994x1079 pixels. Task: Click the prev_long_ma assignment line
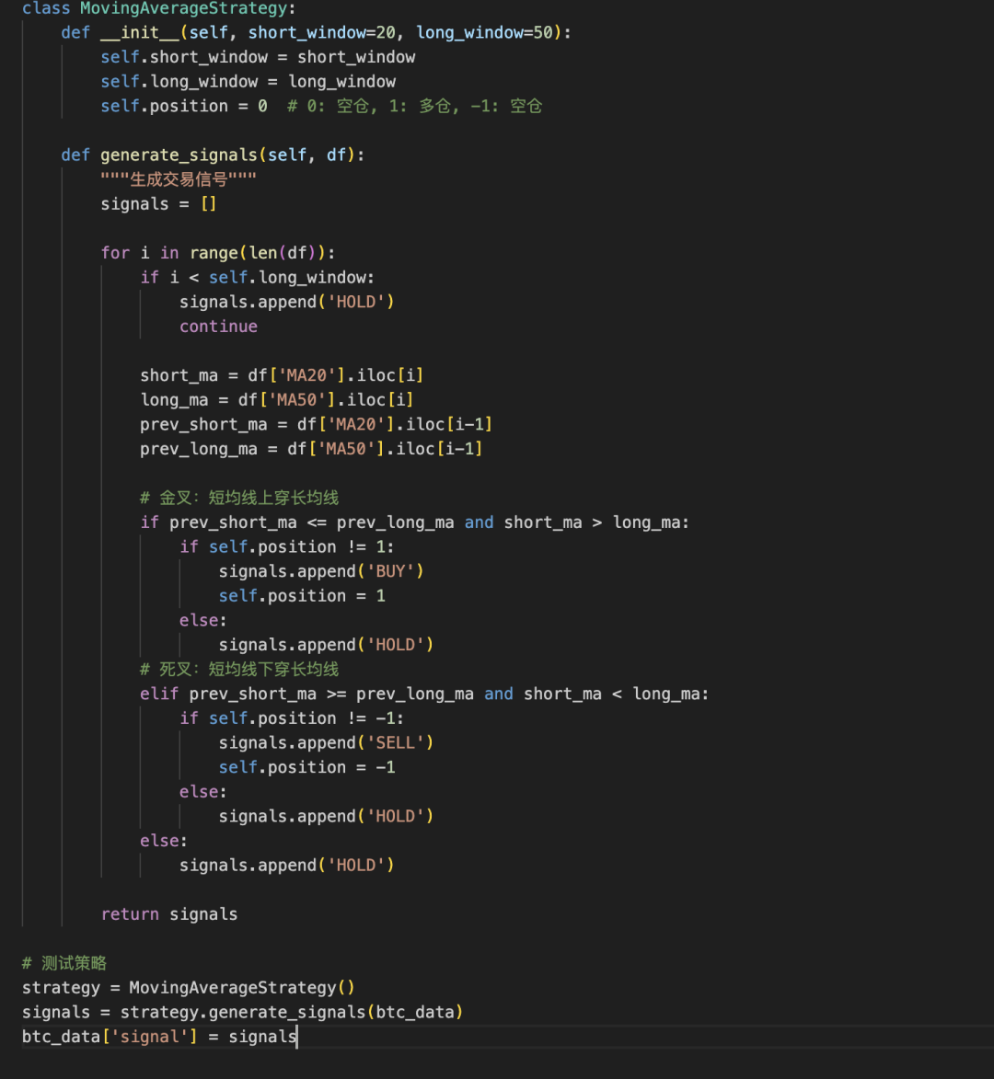point(311,449)
